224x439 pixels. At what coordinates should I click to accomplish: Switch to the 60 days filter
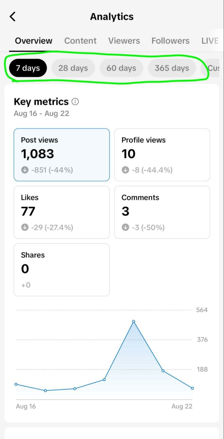[x=121, y=68]
